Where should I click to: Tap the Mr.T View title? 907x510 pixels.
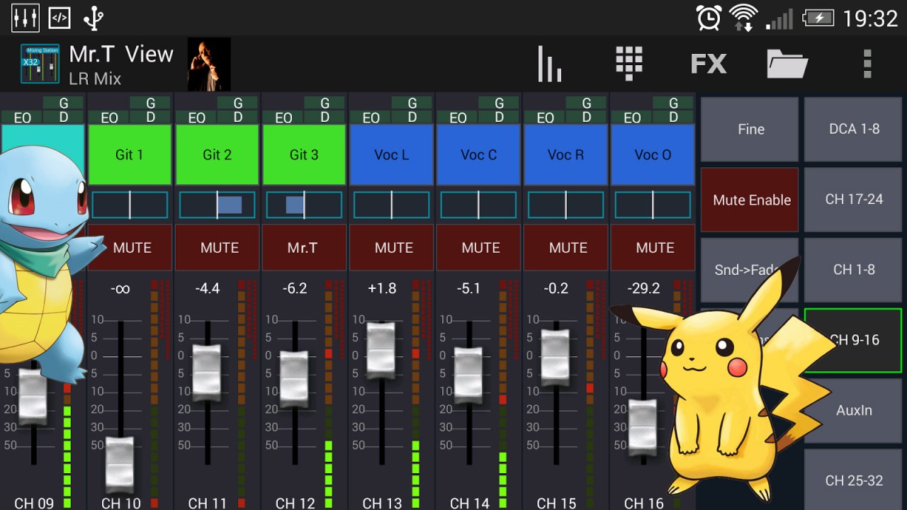(x=121, y=54)
